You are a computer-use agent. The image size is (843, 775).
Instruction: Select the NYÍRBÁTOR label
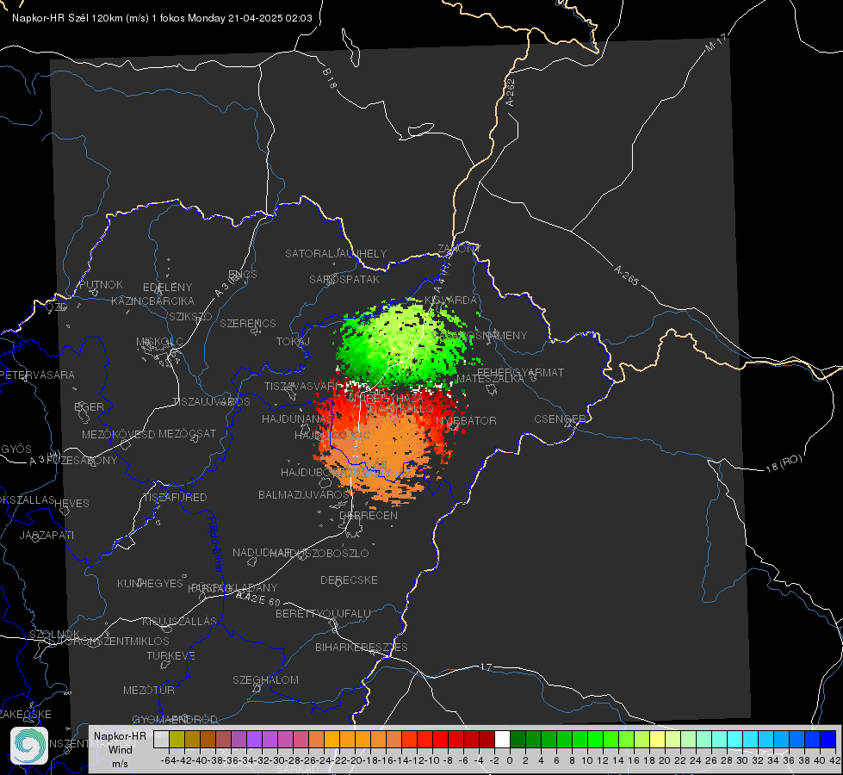point(466,420)
